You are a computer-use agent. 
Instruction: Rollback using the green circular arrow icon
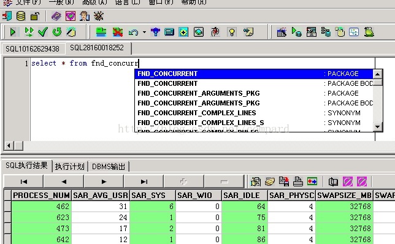[57, 32]
